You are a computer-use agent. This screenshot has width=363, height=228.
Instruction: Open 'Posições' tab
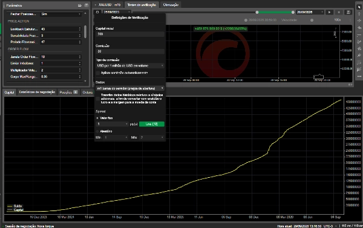(68, 93)
